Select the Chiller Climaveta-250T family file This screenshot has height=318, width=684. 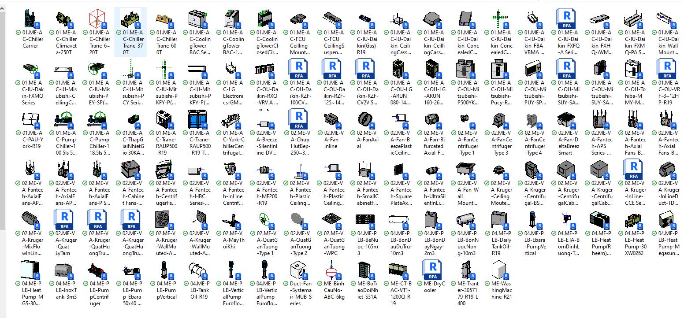[x=64, y=19]
